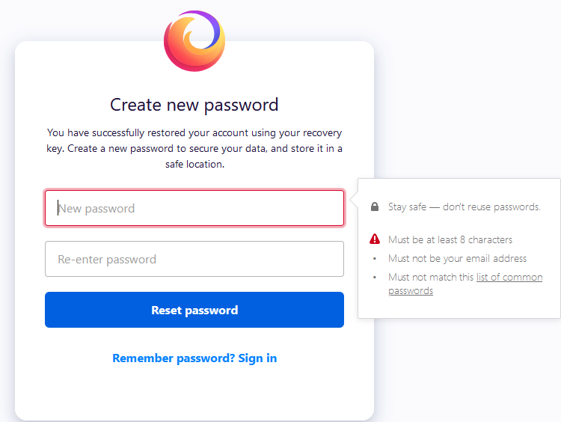Viewport: 561px width, 422px height.
Task: Click 'Must be at least 8 characters' rule
Action: pos(450,239)
